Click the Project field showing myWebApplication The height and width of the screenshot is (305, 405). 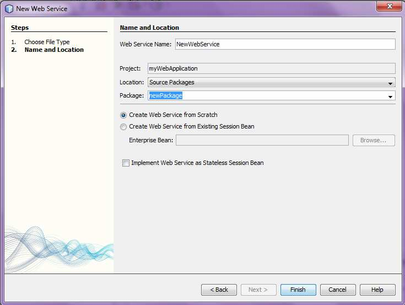click(x=272, y=68)
